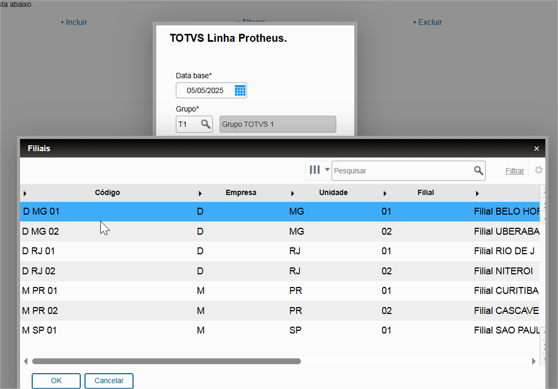Click the Grupo TOTVS 1 description field
The image size is (558, 389).
[278, 124]
